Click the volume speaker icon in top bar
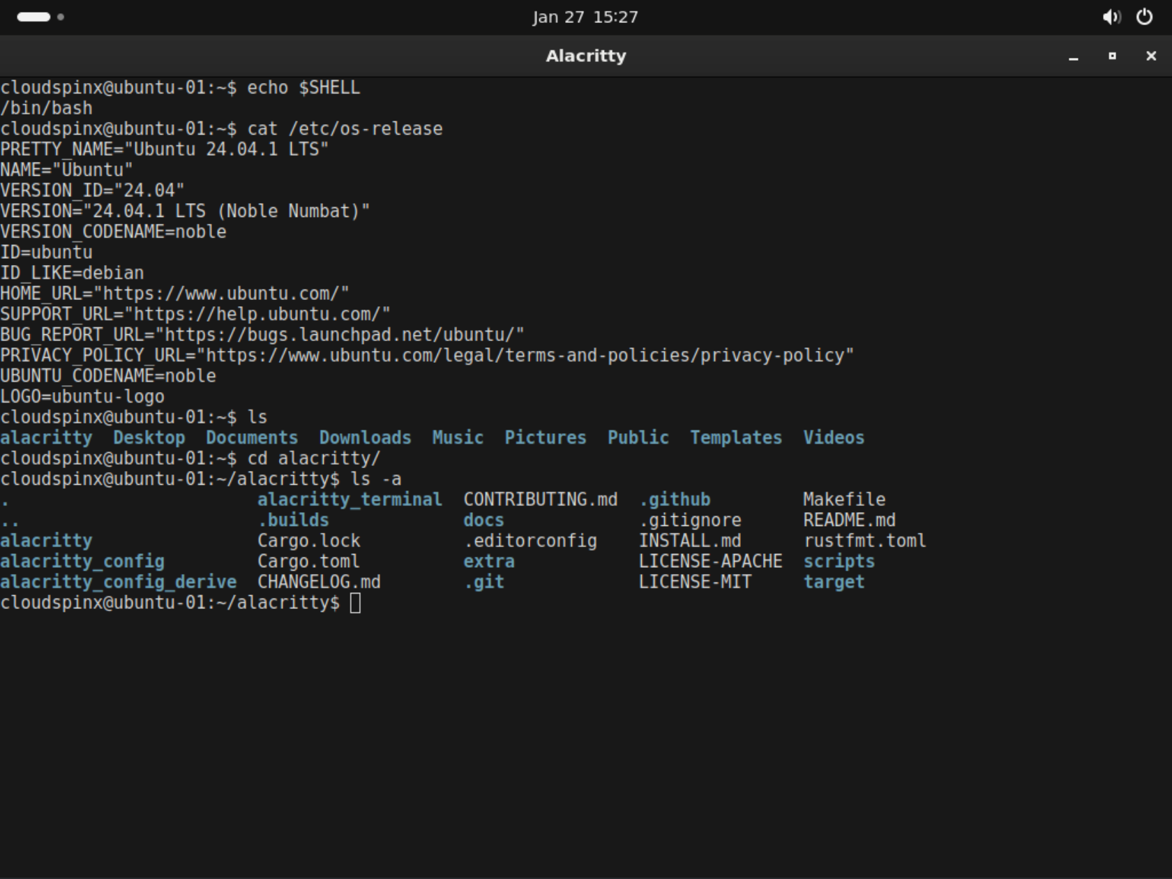Image resolution: width=1172 pixels, height=879 pixels. [1111, 17]
